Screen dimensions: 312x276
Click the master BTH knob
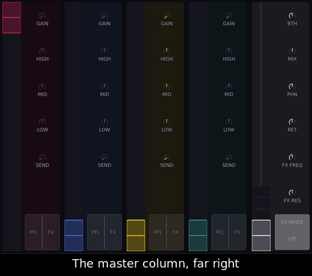[x=292, y=16]
